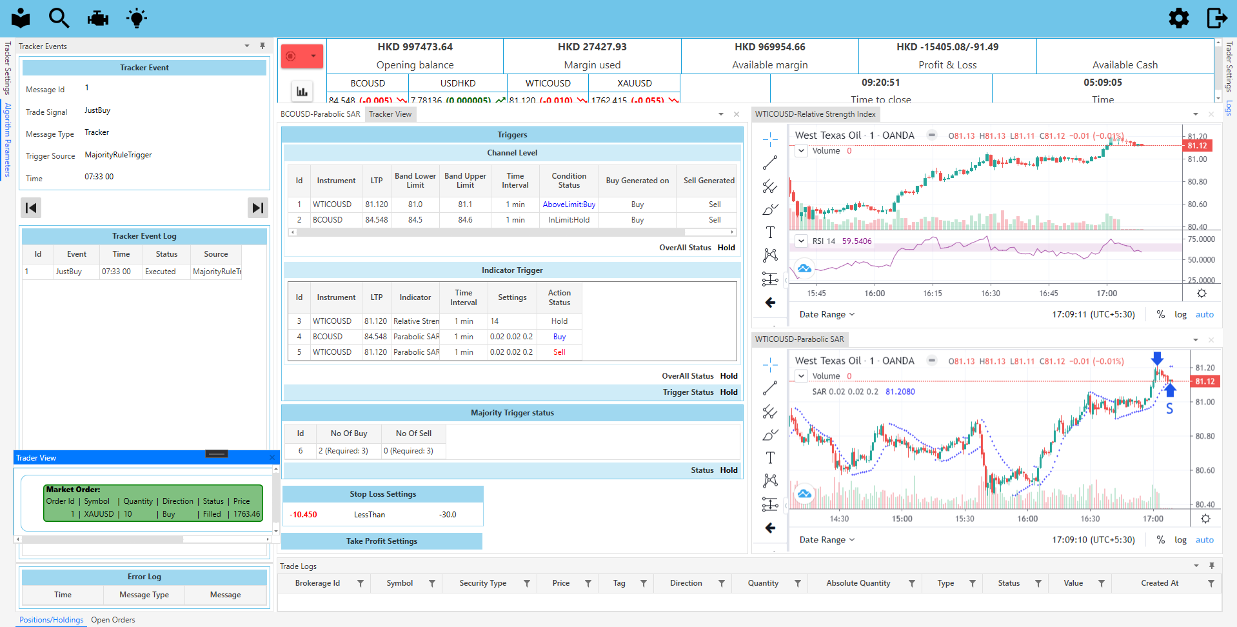Screen dimensions: 1237x627
Task: Toggle log scale on RSI chart
Action: [x=1180, y=315]
